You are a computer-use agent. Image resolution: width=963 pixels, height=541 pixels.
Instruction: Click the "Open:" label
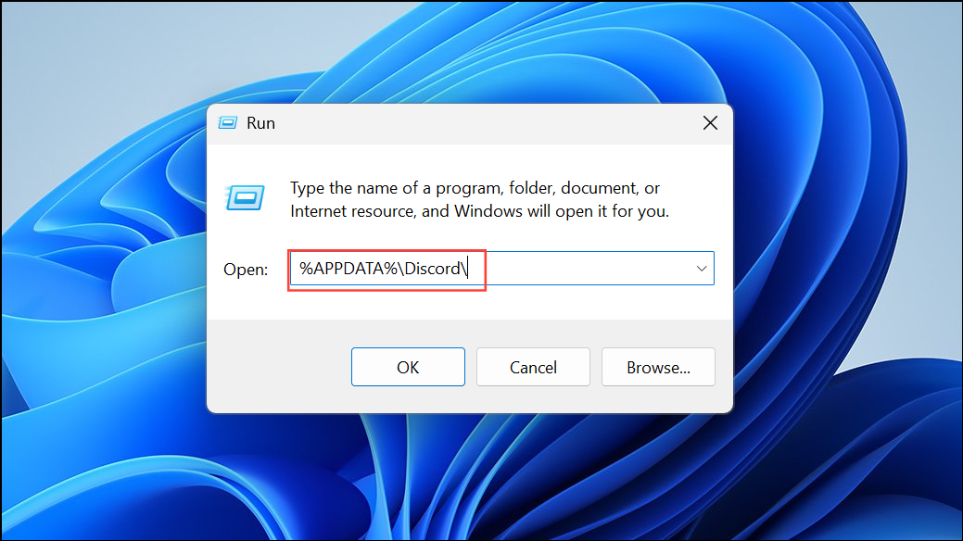(246, 270)
